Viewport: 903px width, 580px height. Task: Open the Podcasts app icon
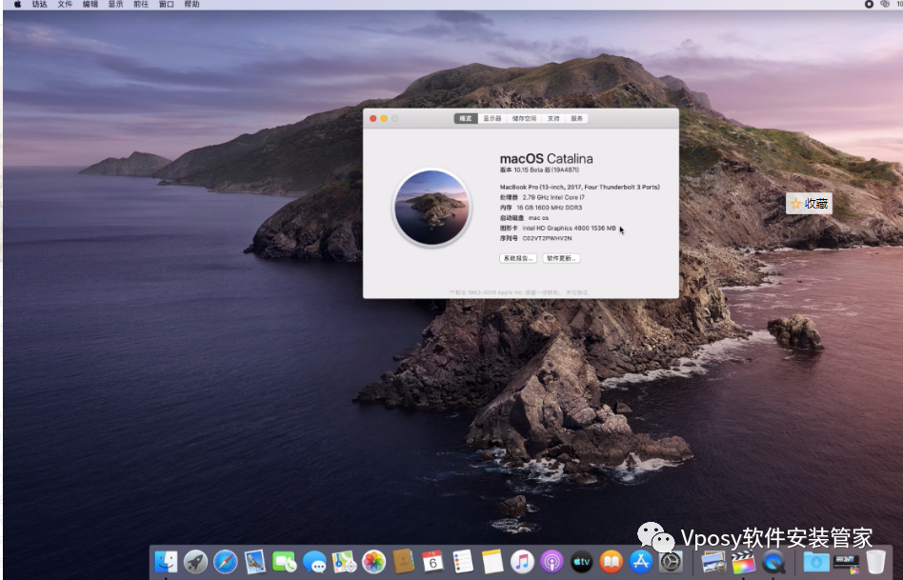pos(552,562)
